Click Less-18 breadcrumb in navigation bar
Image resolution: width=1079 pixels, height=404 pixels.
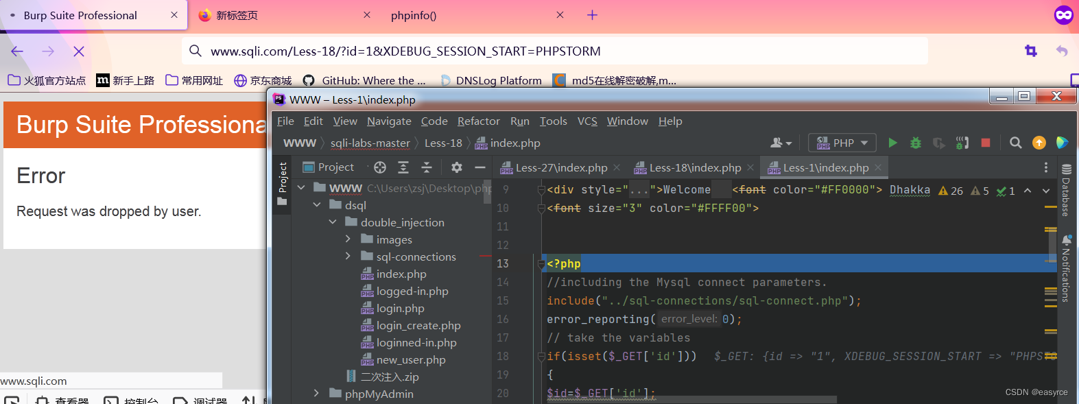click(x=443, y=143)
